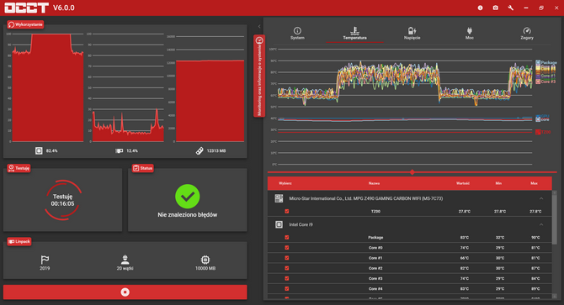Click the chip icon above 10000 MB
The height and width of the screenshot is (305, 564).
205,260
